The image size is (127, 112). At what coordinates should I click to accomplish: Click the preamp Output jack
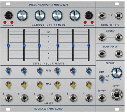(x=102, y=98)
